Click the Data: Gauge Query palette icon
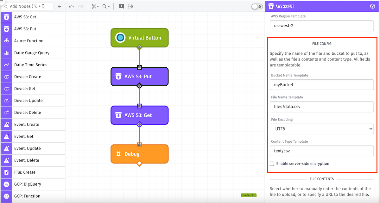Viewport: 380px width, 203px height. click(x=6, y=53)
